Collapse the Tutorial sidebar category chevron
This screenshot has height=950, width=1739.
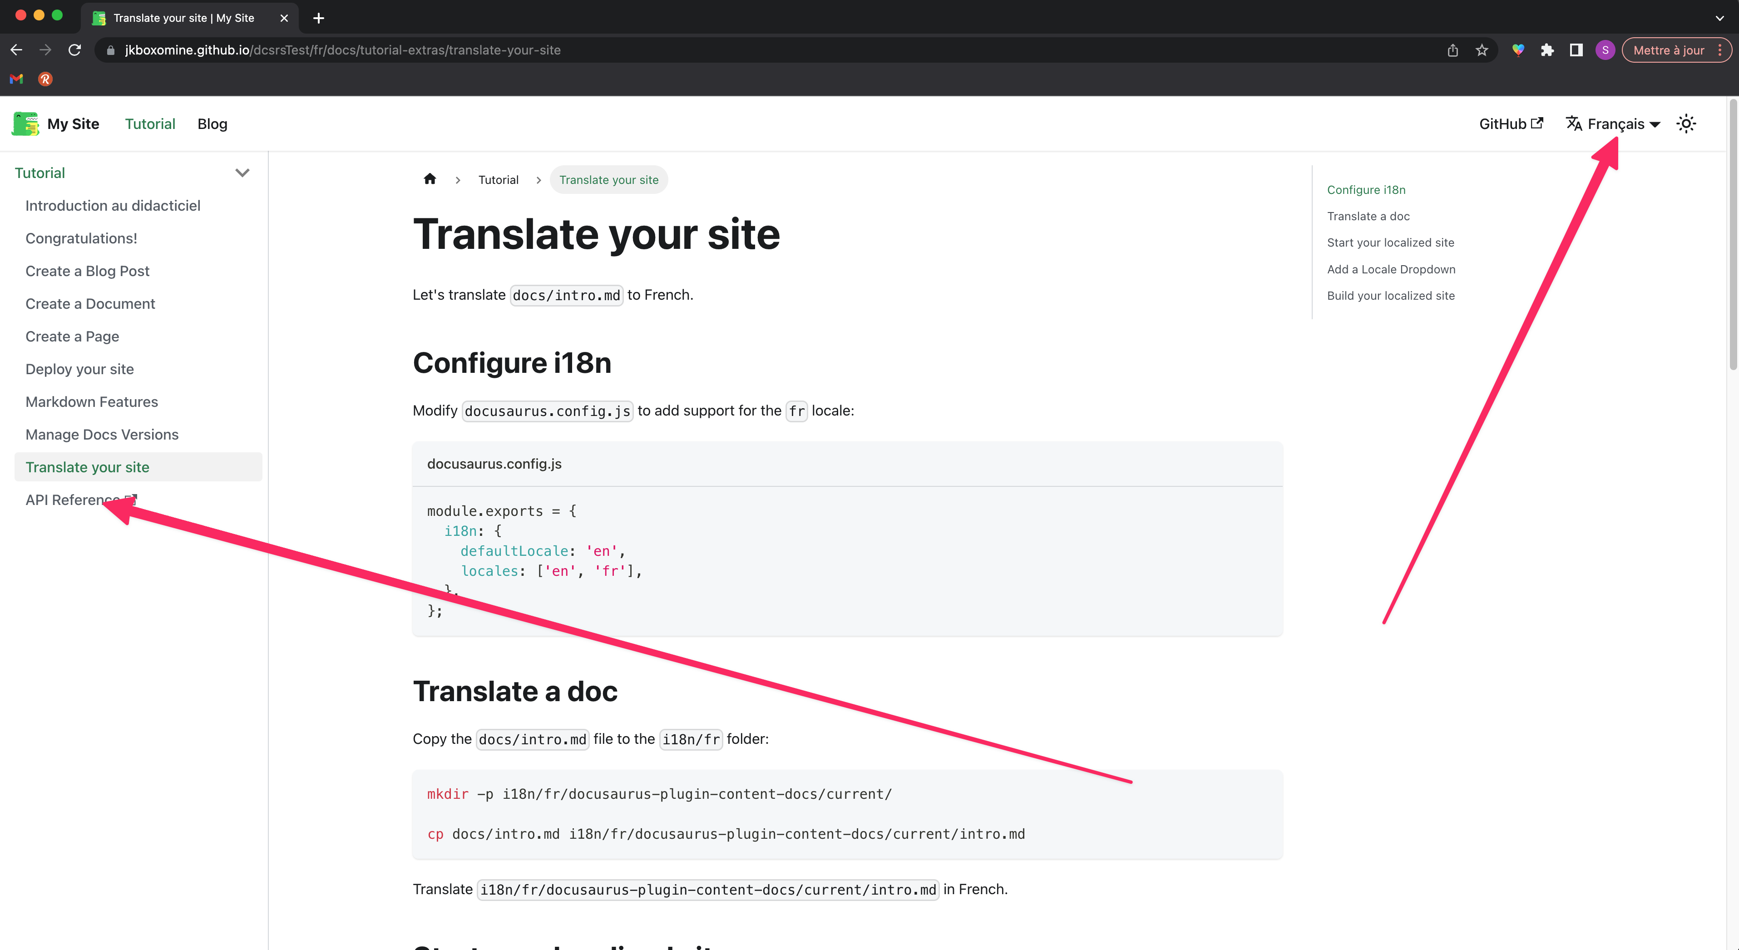[242, 173]
